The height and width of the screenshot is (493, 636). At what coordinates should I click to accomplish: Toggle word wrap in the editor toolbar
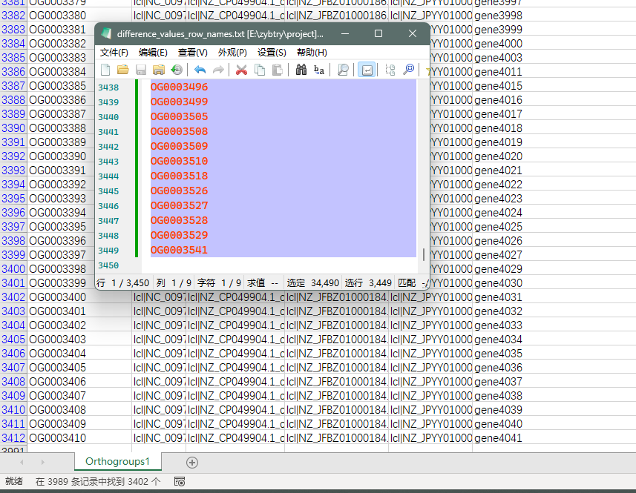367,70
